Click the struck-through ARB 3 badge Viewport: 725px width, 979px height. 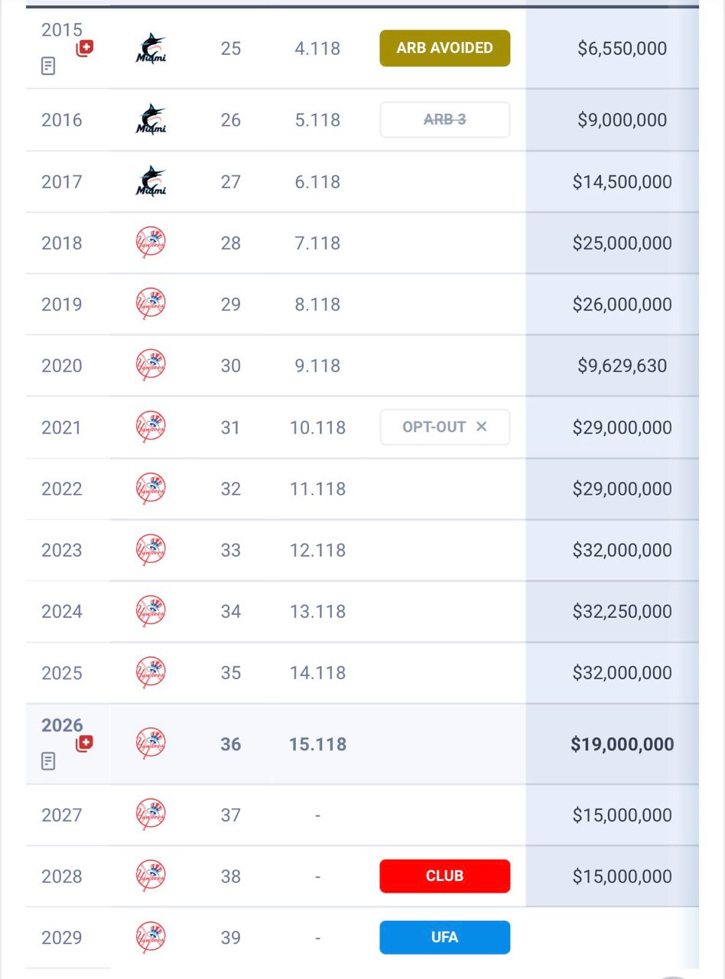(445, 119)
